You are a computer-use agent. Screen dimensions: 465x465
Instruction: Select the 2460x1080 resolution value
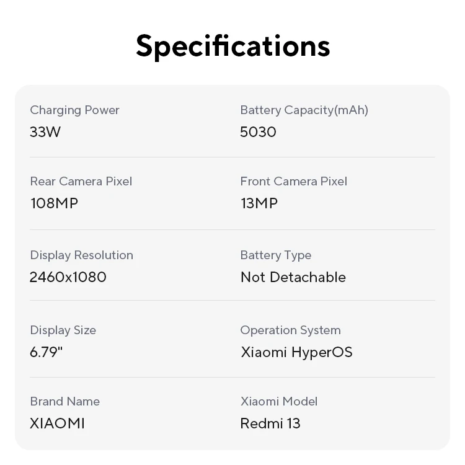pos(68,277)
